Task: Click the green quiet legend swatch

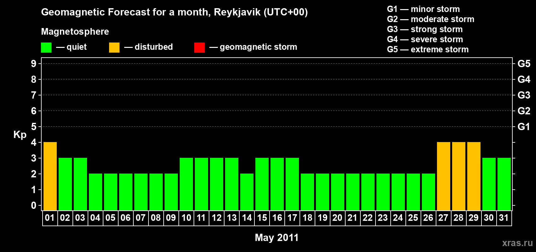Action: [x=46, y=48]
